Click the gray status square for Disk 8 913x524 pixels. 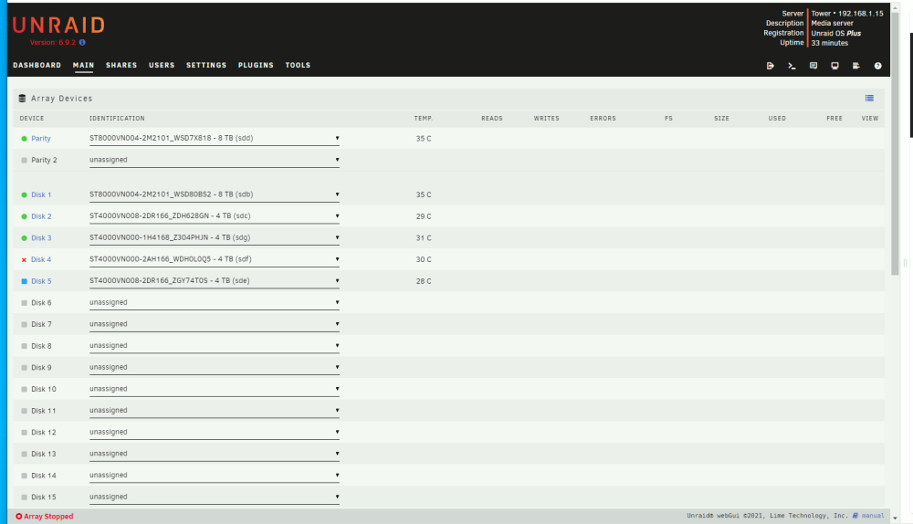(x=24, y=346)
